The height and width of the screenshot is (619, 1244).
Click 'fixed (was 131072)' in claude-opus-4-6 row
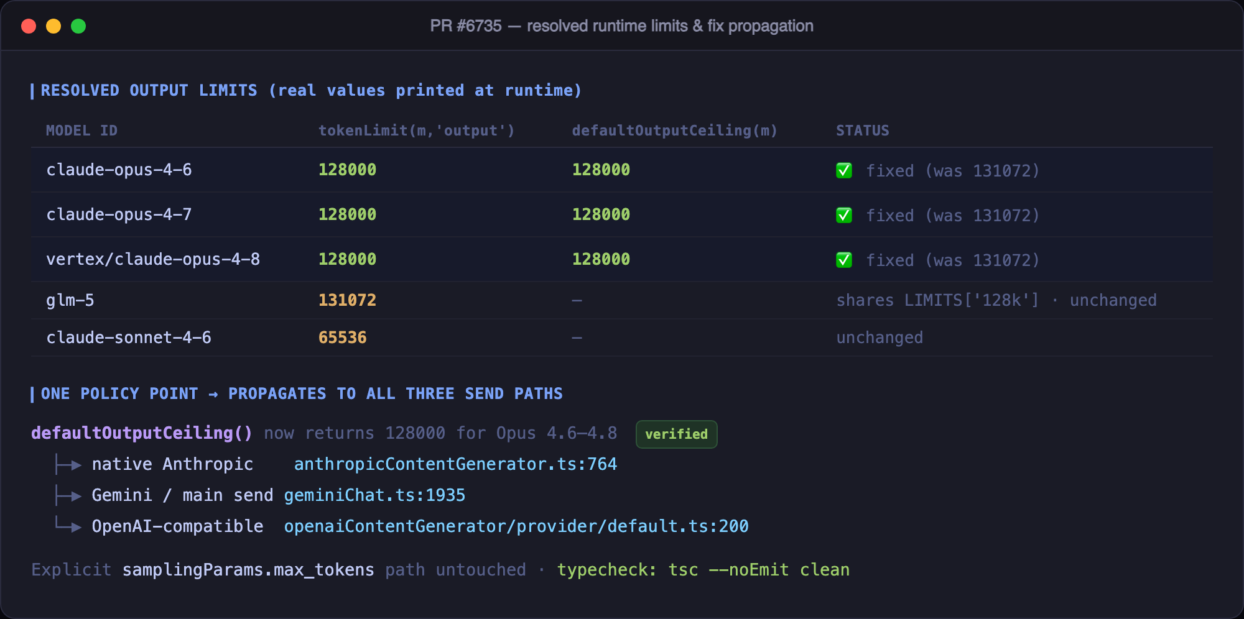(x=953, y=171)
